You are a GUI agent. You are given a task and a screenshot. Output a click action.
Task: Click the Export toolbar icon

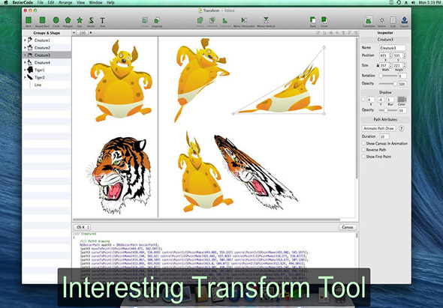pyautogui.click(x=404, y=20)
